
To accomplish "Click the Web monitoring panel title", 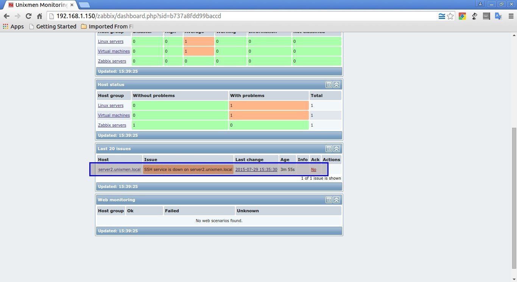I will (116, 200).
